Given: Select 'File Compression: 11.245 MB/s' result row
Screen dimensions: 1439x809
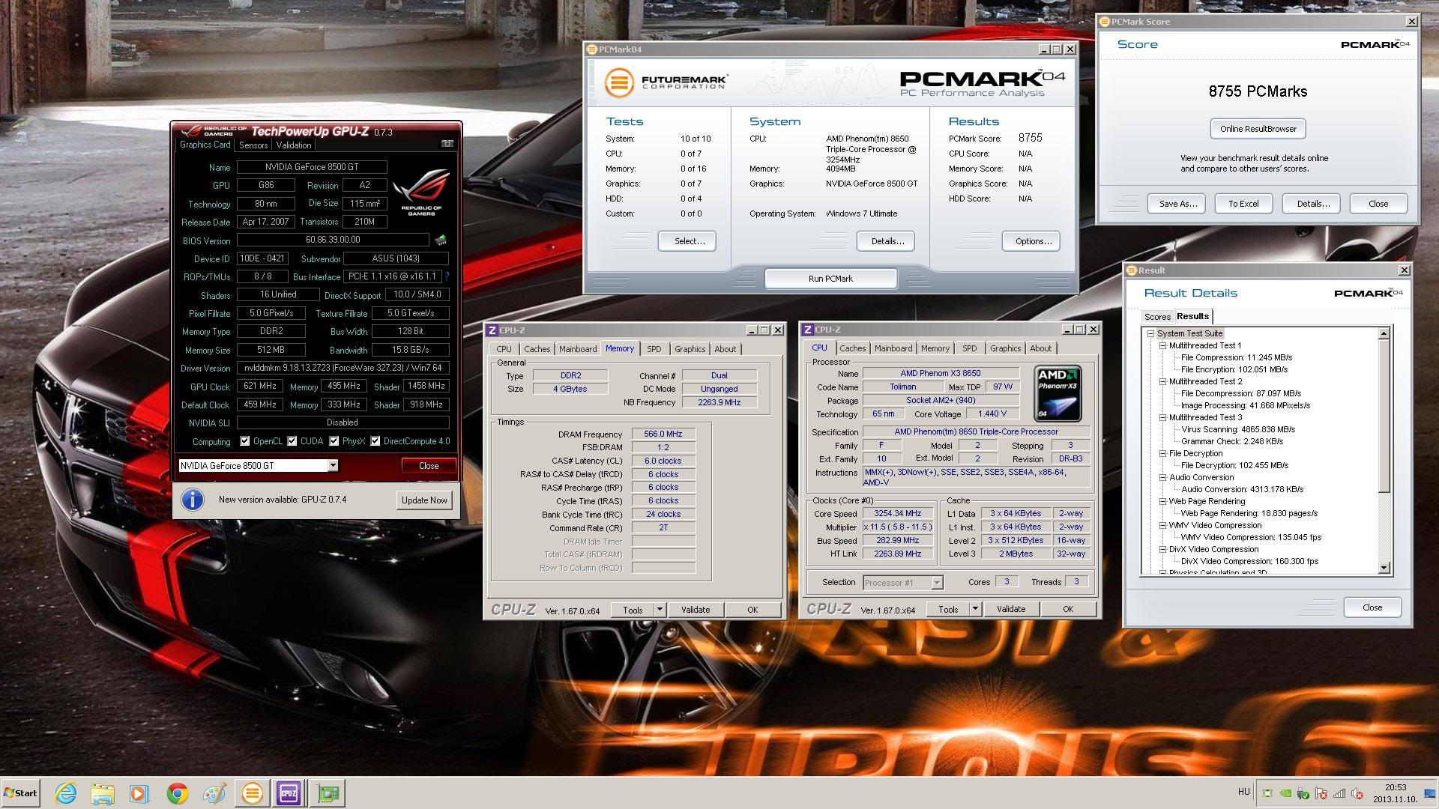Looking at the screenshot, I should (1236, 357).
